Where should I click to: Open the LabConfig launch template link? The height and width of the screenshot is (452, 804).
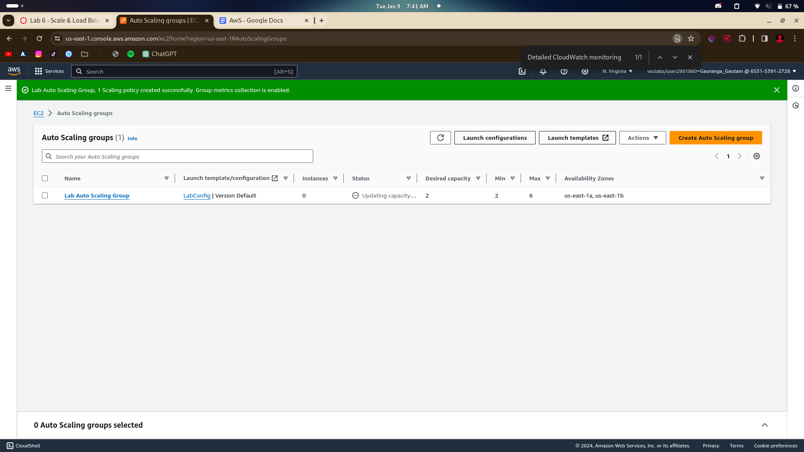tap(197, 196)
